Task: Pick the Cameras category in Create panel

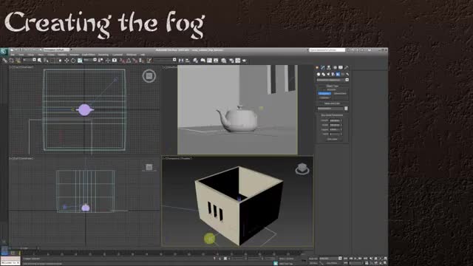Action: coord(333,74)
